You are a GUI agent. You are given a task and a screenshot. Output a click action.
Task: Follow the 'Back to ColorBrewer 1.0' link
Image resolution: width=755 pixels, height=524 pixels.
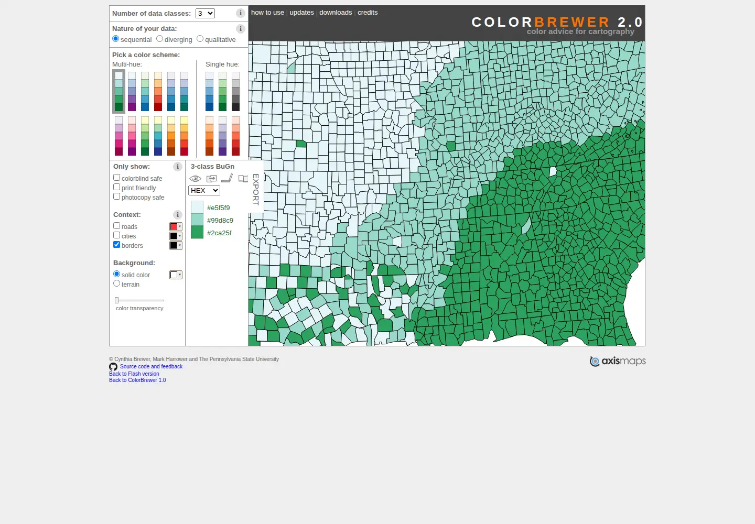[137, 380]
